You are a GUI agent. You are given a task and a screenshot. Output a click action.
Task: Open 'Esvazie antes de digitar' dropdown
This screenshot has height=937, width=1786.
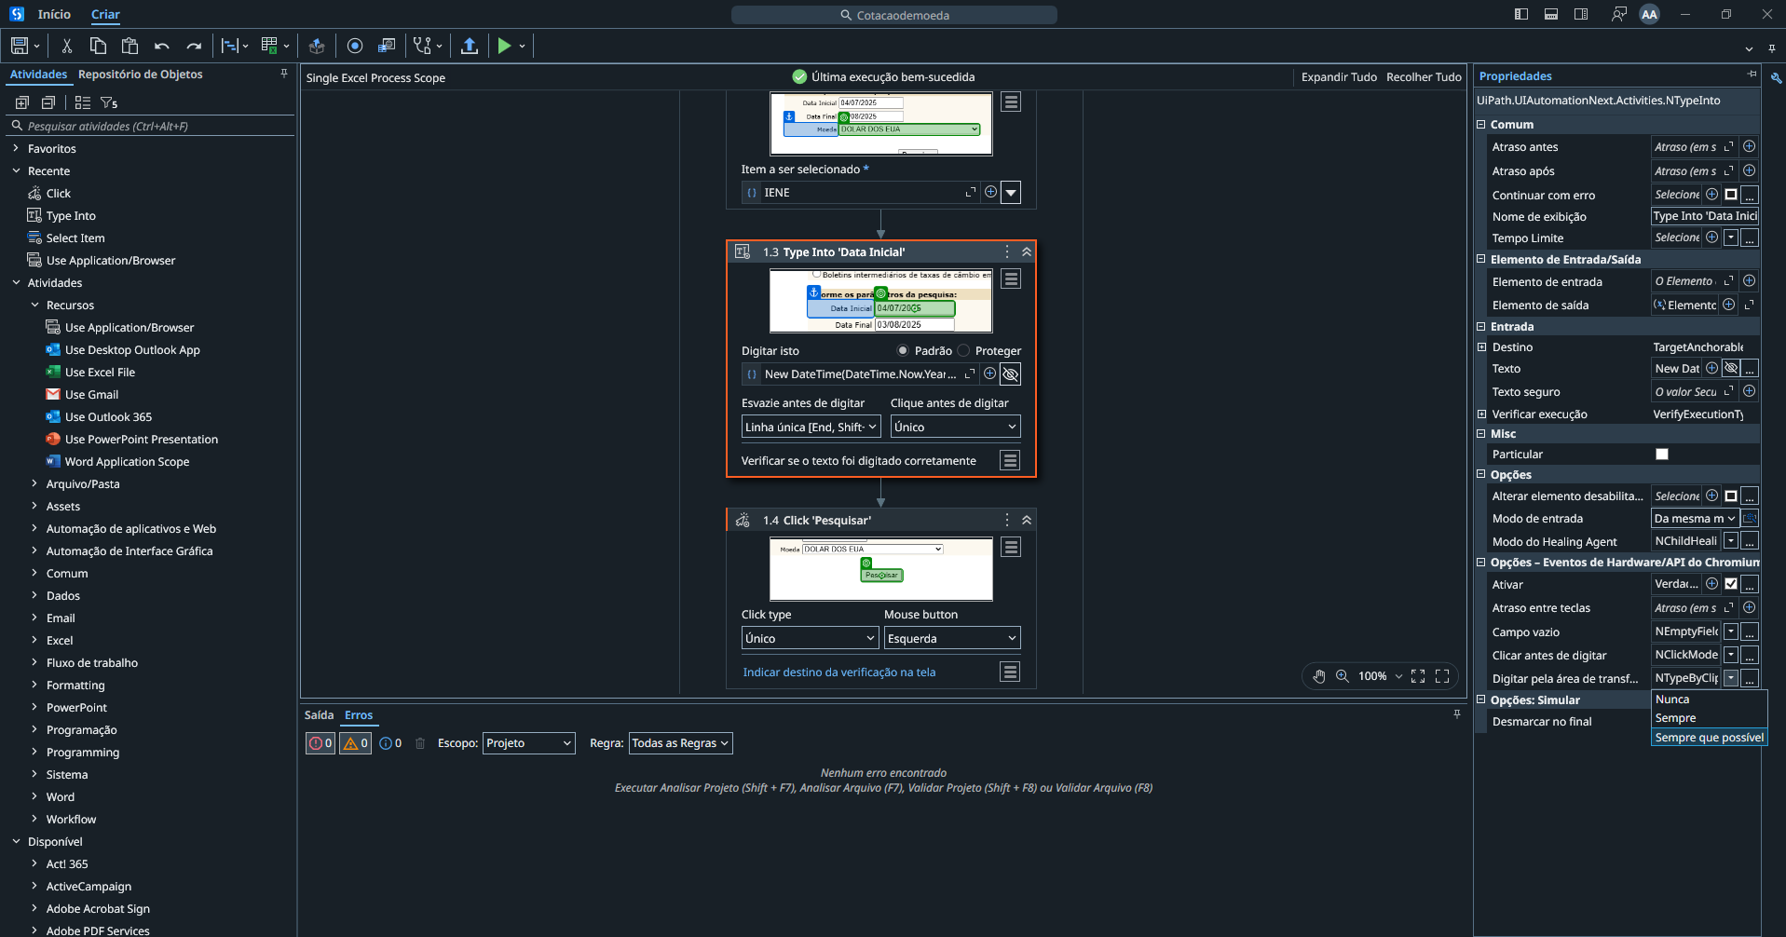[811, 427]
